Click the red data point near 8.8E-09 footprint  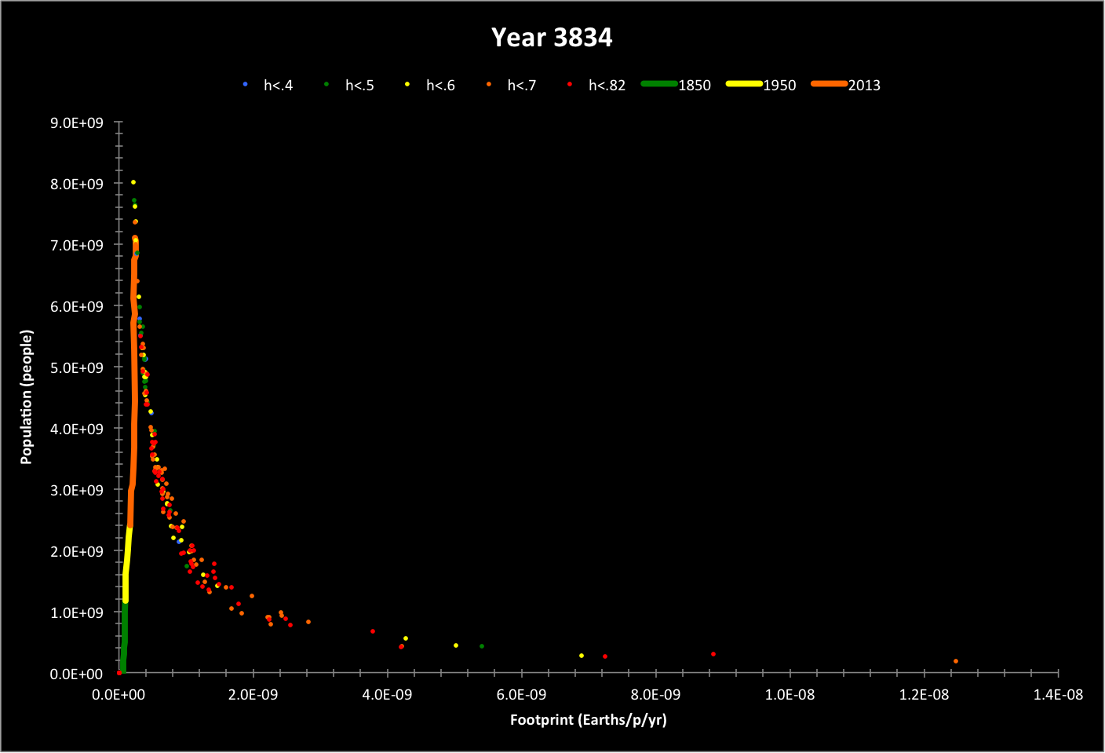point(713,654)
